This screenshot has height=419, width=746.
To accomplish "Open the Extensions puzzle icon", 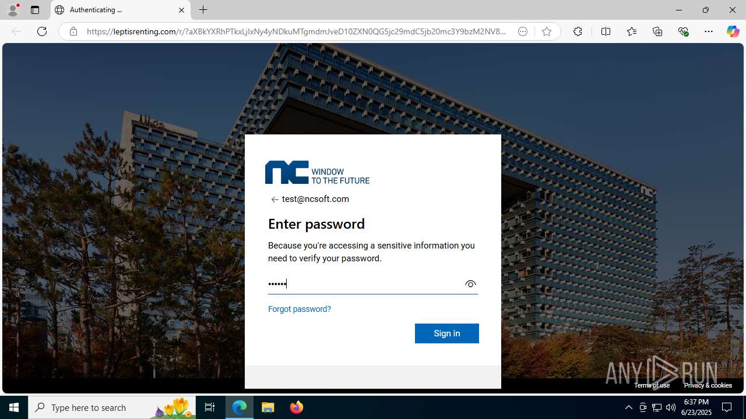I will 578,31.
